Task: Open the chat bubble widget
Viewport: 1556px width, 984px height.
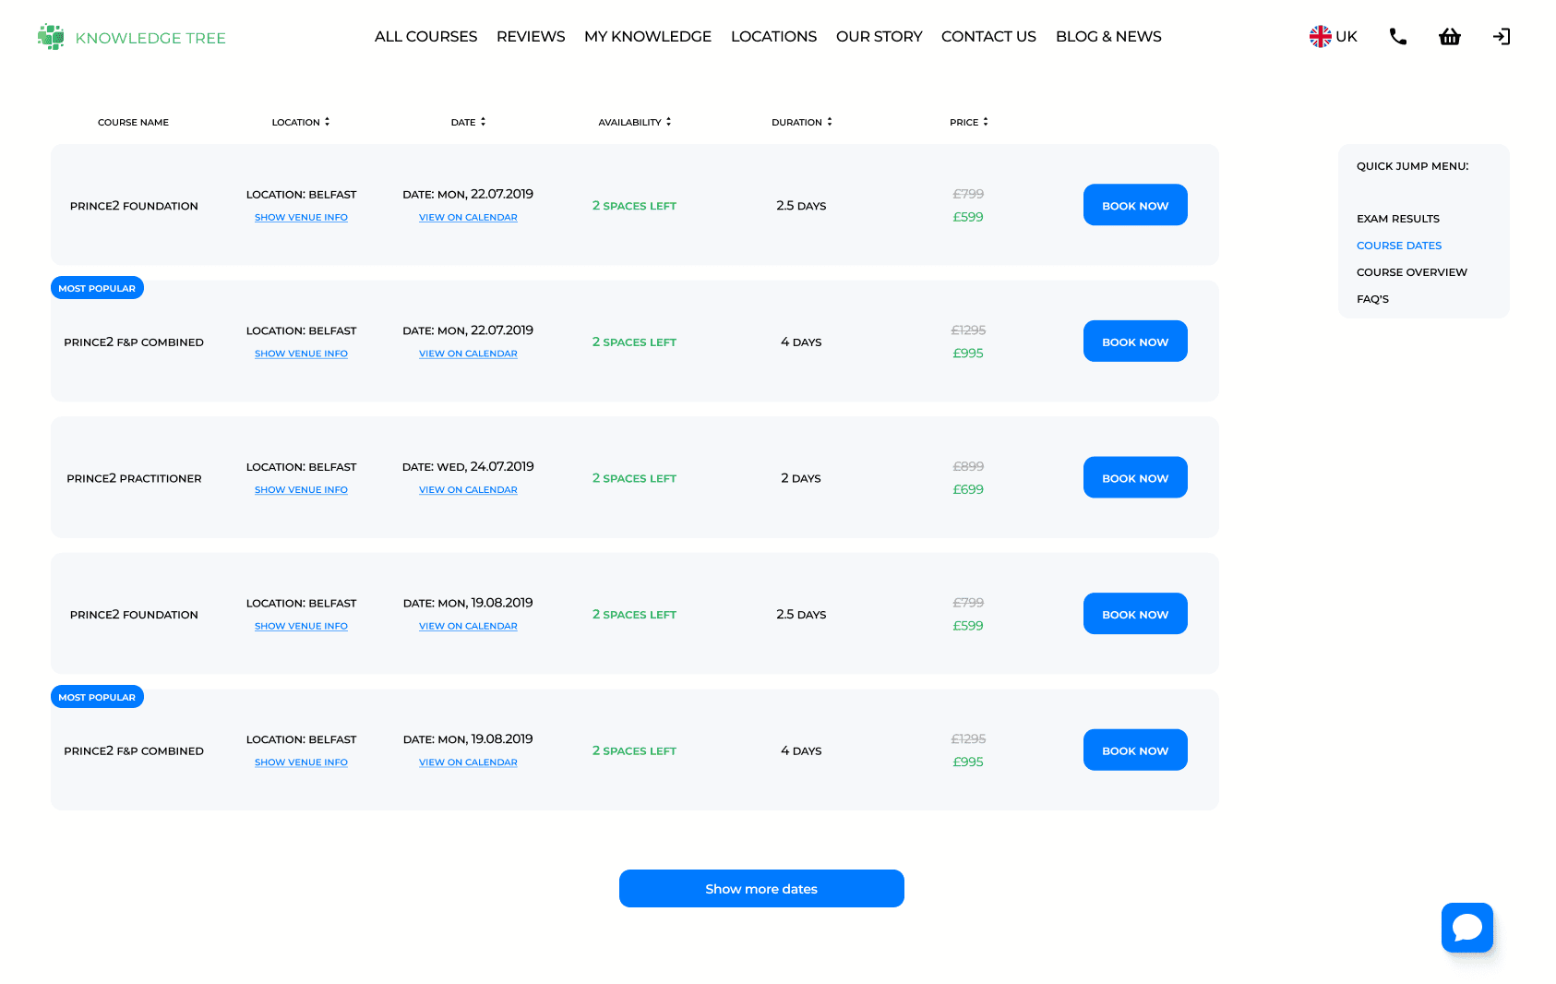Action: pyautogui.click(x=1467, y=928)
